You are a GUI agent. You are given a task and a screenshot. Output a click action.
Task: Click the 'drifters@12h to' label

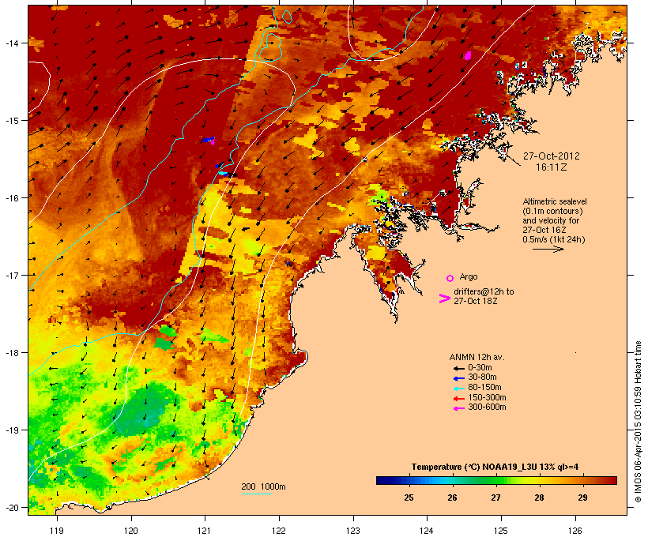point(484,291)
